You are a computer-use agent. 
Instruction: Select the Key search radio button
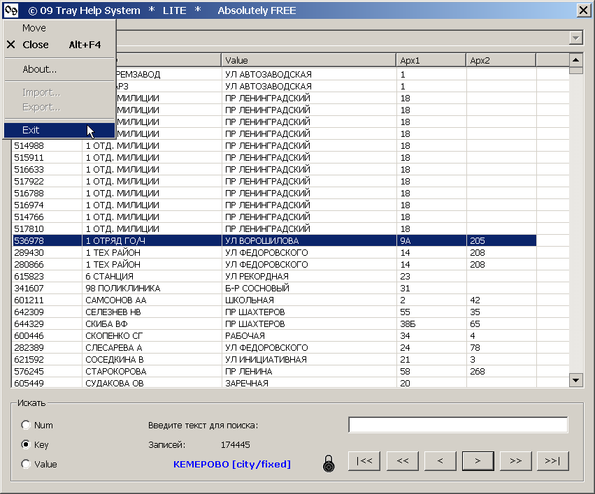coord(26,444)
